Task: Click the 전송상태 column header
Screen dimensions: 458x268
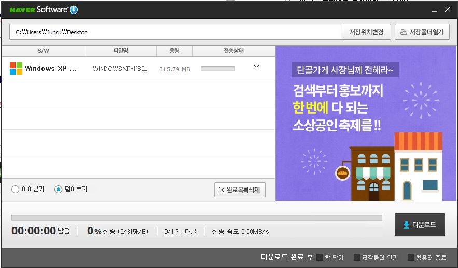Action: point(233,51)
